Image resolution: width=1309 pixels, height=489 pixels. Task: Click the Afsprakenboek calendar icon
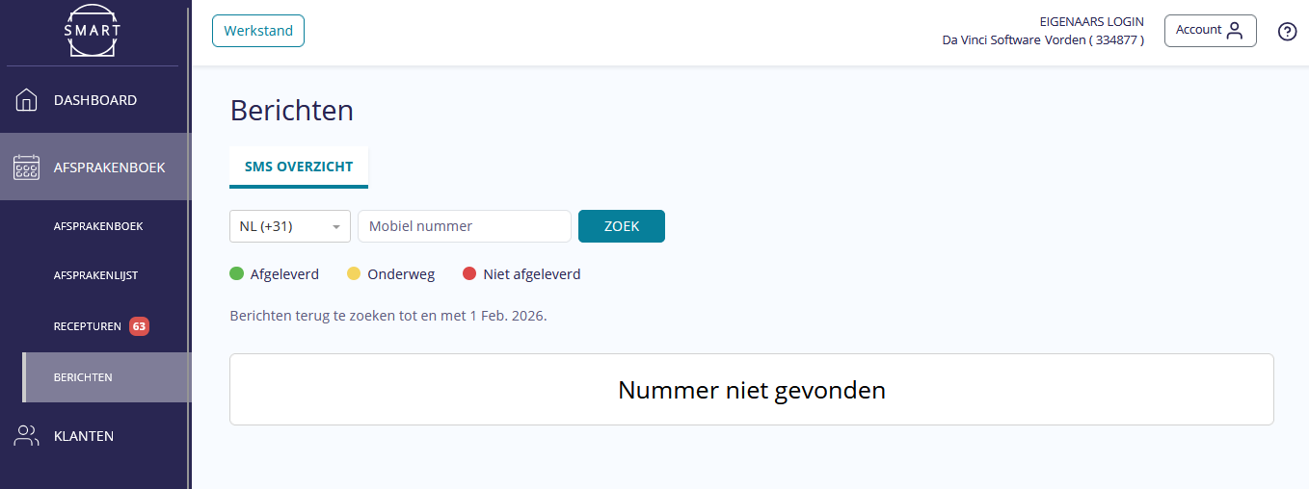pyautogui.click(x=27, y=167)
